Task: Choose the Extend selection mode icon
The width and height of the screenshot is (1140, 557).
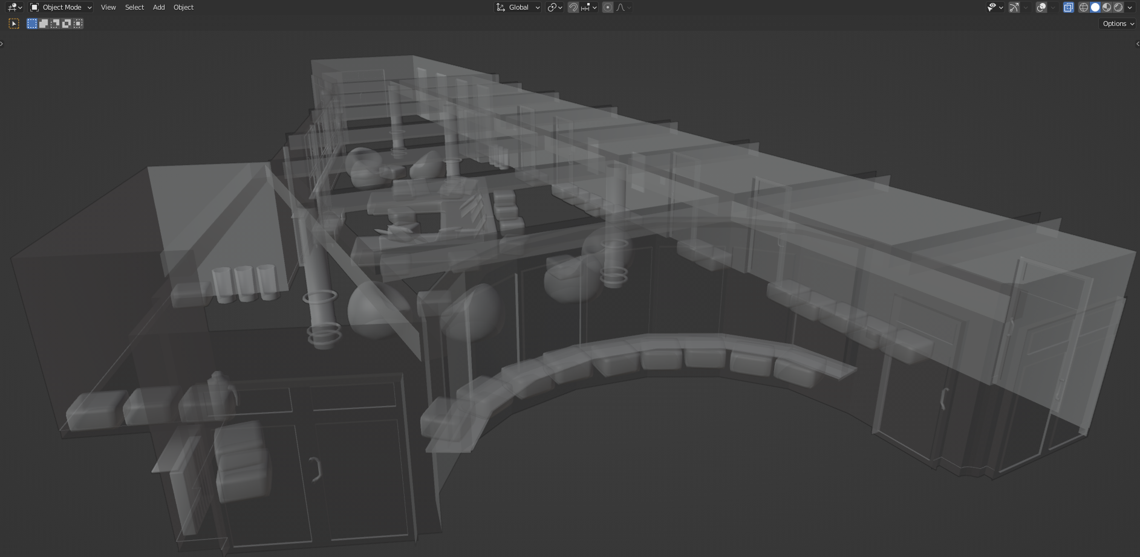Action: [x=44, y=24]
